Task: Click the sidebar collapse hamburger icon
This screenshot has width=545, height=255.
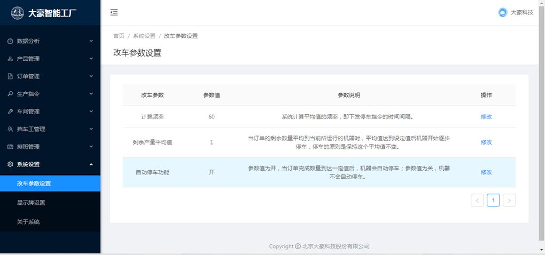Action: point(114,12)
